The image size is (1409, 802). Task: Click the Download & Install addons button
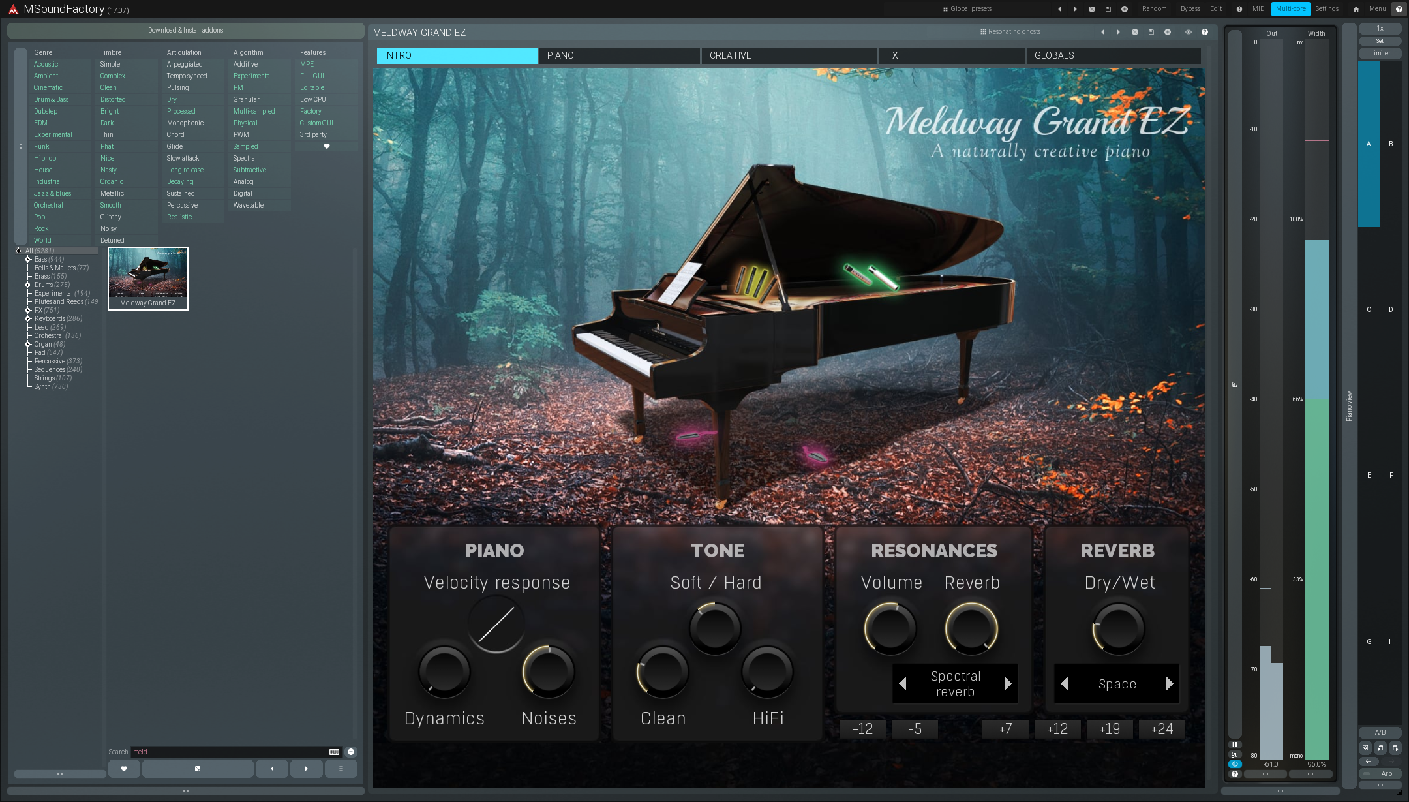click(187, 30)
